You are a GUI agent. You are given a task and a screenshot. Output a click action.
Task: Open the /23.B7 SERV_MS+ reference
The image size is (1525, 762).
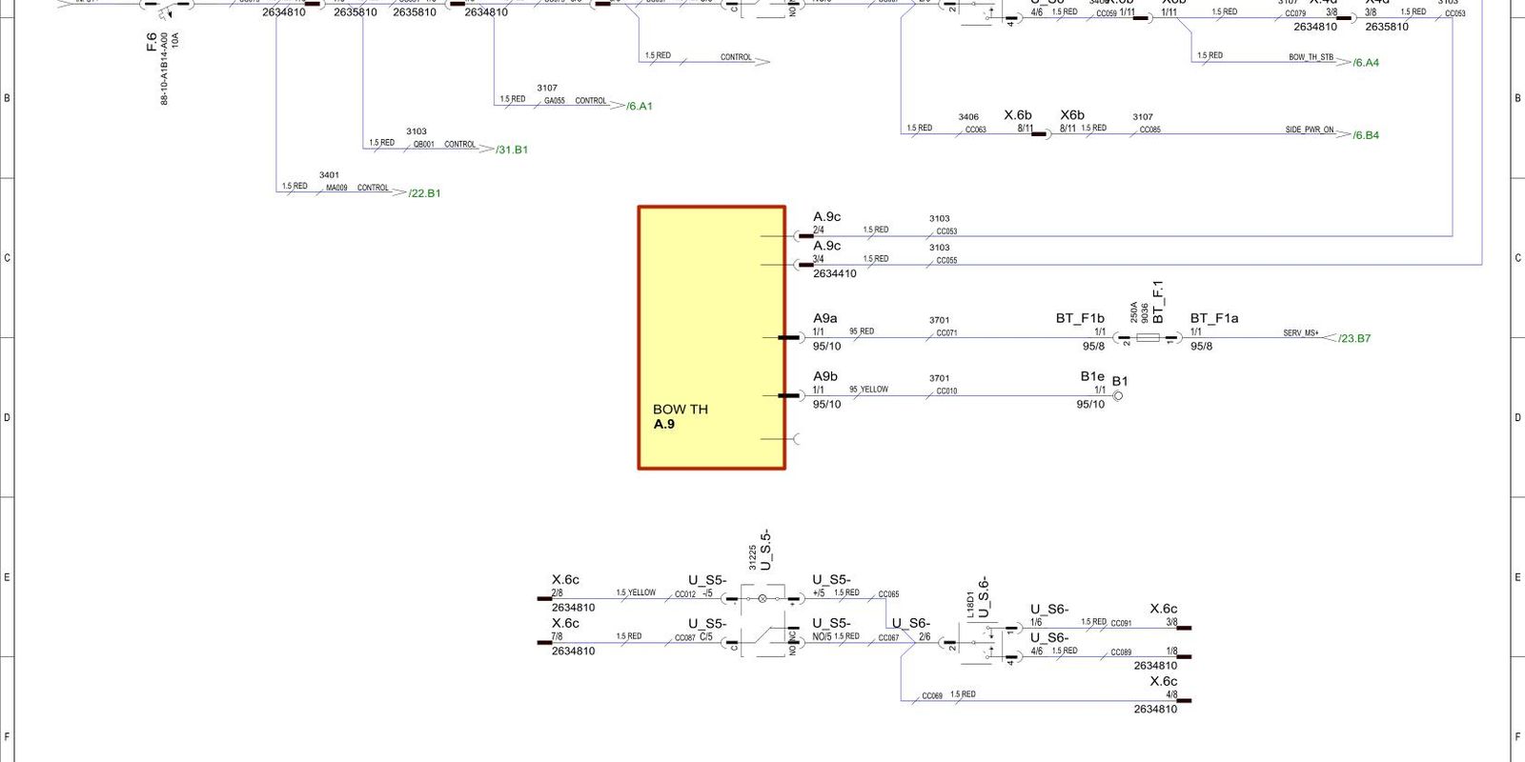(x=1353, y=338)
